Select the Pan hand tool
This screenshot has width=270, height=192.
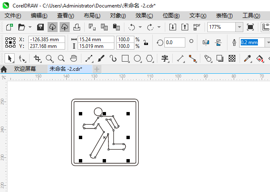pos(73,58)
